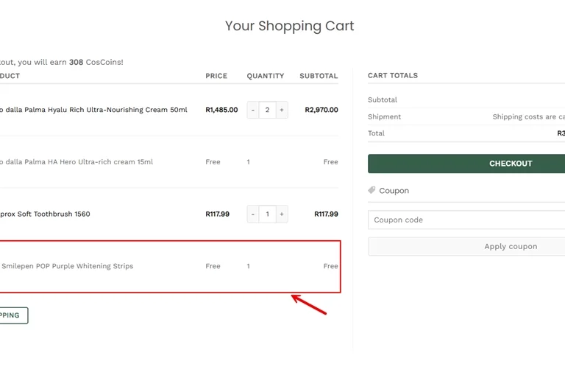Increase quantity of Soft Toothbrush 1560

(282, 214)
